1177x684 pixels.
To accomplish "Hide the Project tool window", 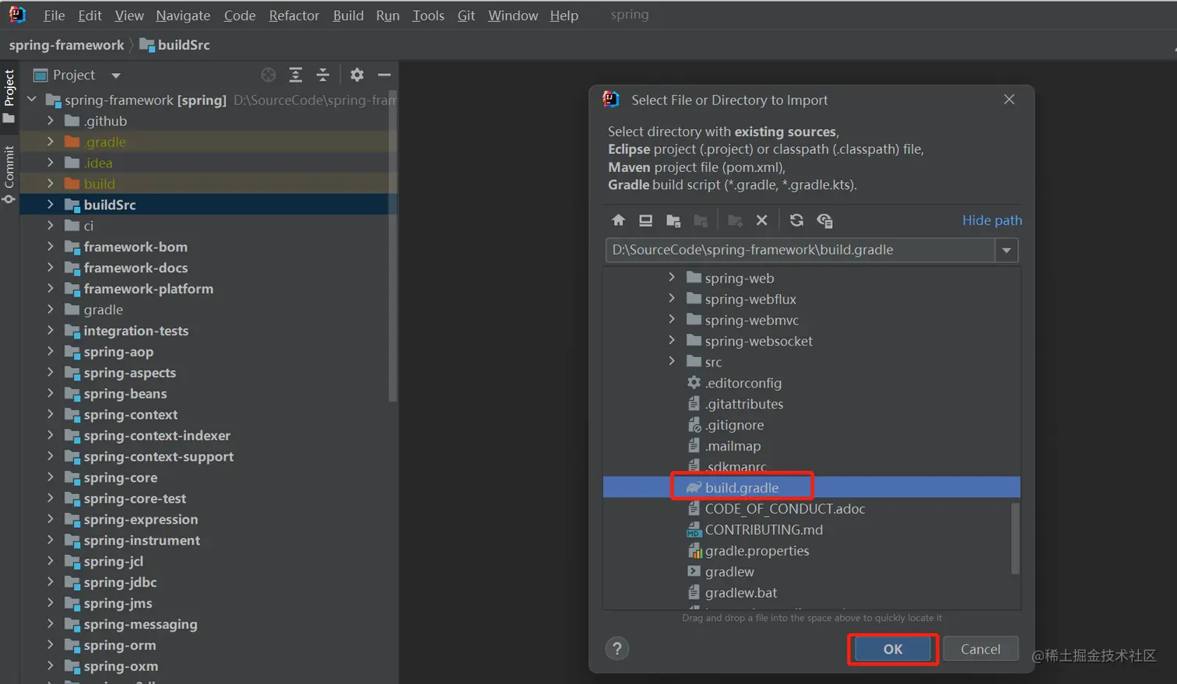I will (x=384, y=75).
